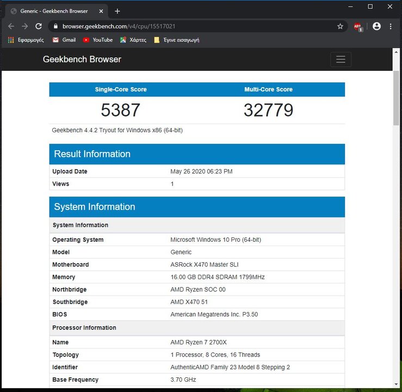The width and height of the screenshot is (402, 392).
Task: Click the single-core score 5387
Action: pyautogui.click(x=121, y=110)
